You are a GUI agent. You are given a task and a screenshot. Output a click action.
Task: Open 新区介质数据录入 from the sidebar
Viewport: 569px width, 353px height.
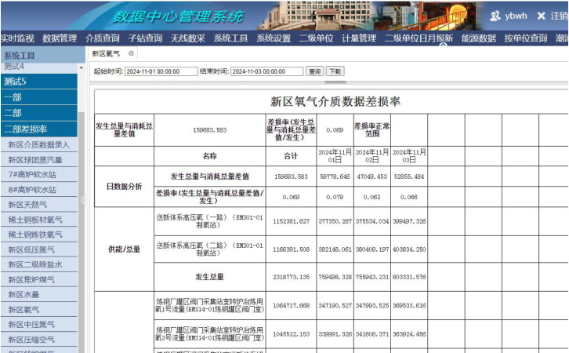click(x=39, y=145)
